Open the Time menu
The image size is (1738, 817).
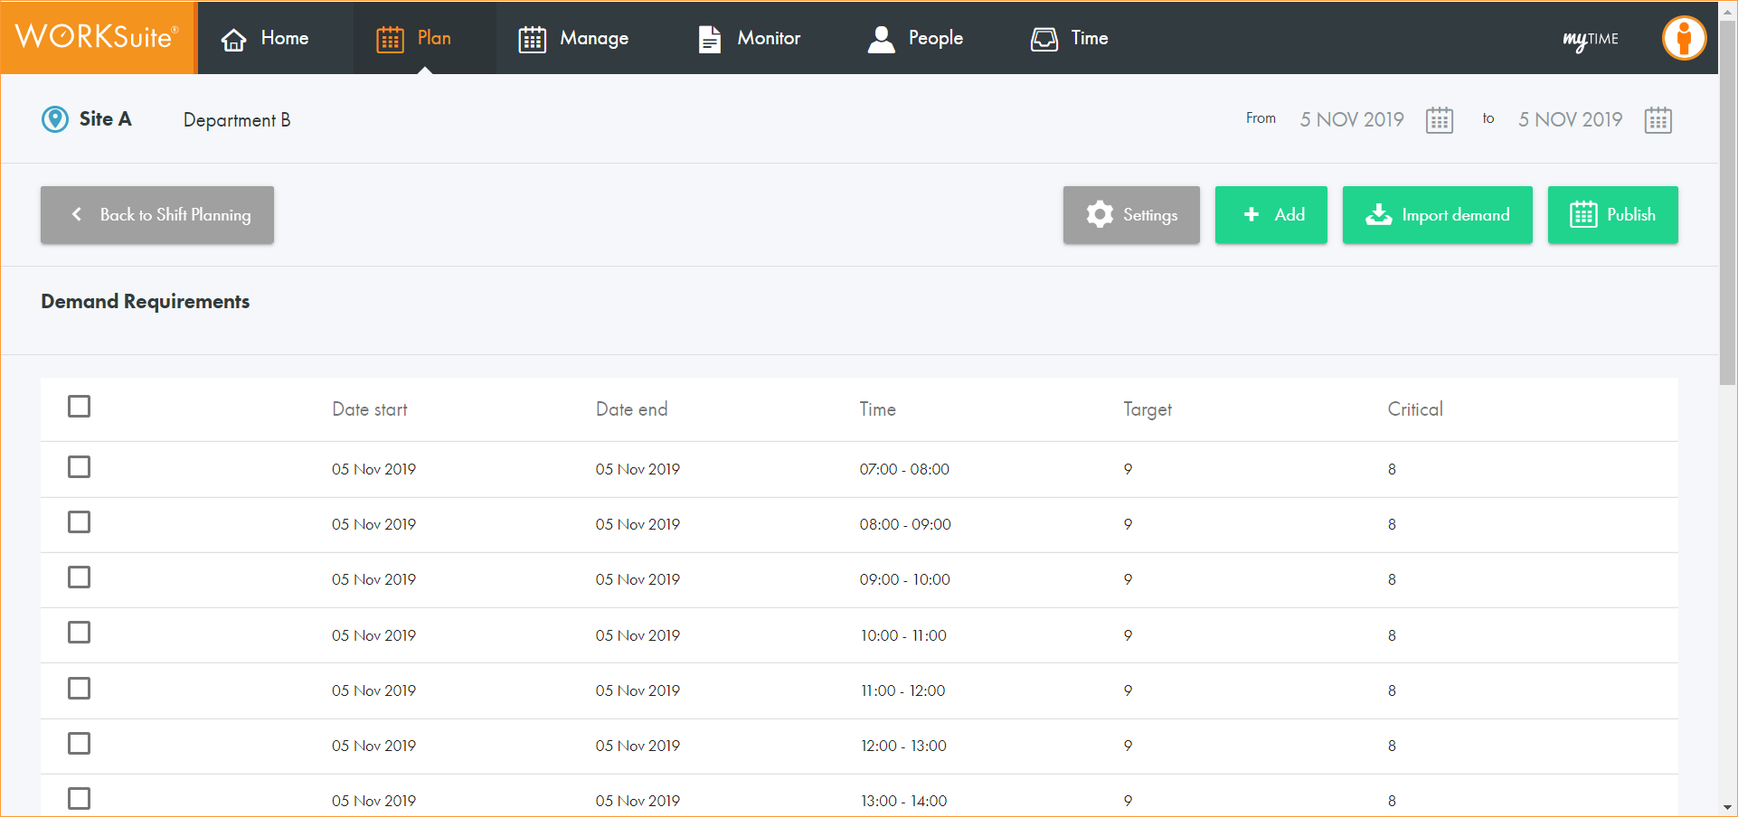click(1070, 39)
